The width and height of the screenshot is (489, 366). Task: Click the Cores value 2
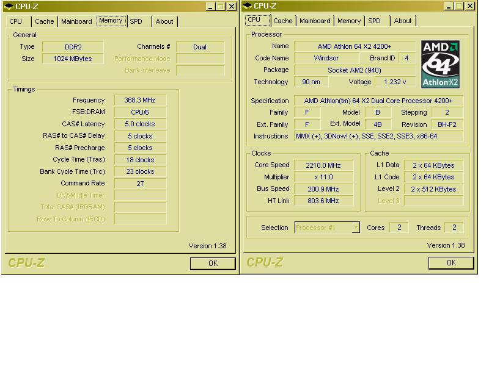(400, 228)
